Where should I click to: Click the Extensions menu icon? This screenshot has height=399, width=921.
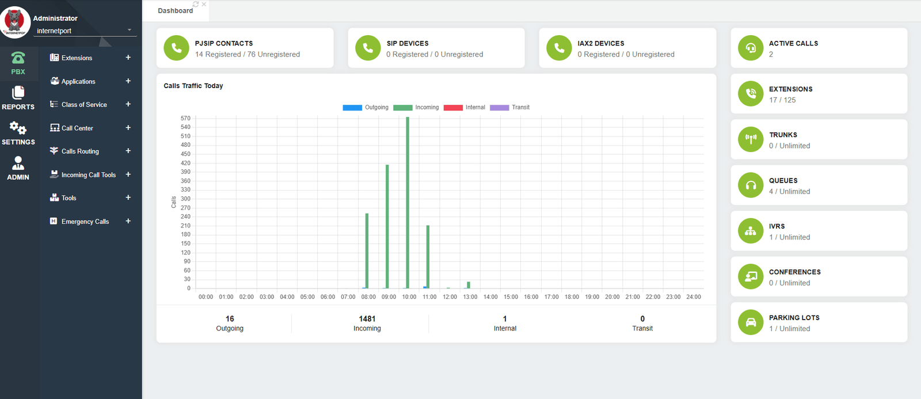click(x=54, y=58)
